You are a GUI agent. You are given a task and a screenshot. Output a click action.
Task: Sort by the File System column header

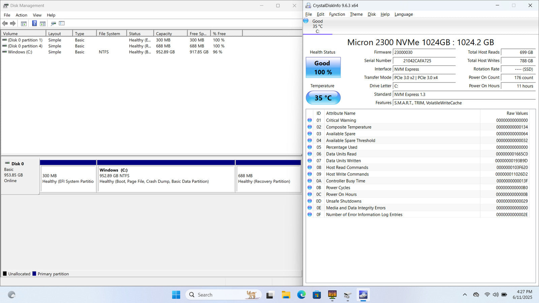tap(112, 33)
